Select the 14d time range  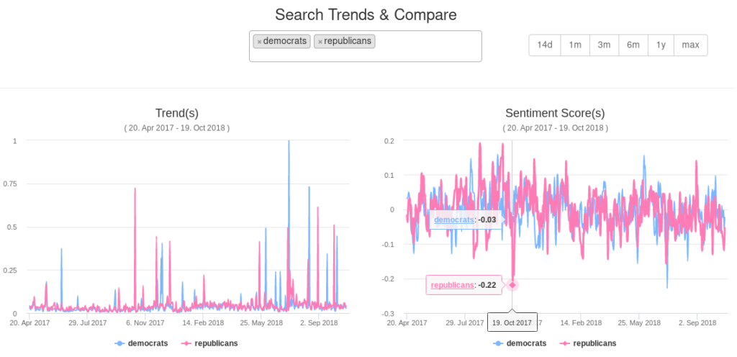click(x=545, y=45)
